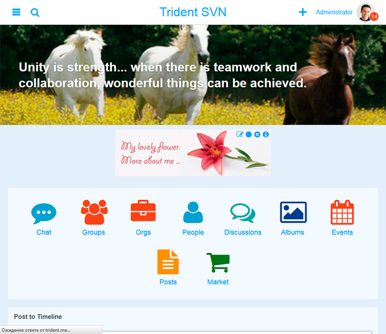Open the Orgs briefcase module
This screenshot has width=386, height=334.
143,218
